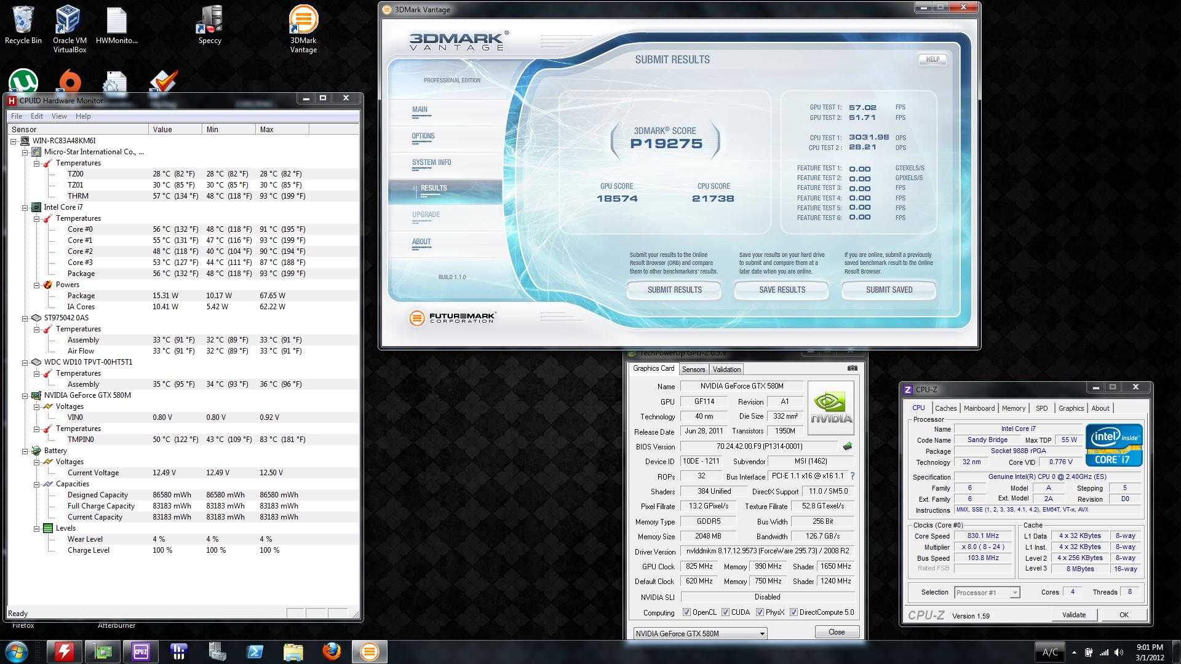Click the volume speaker tray icon
The height and width of the screenshot is (664, 1181).
tap(1119, 652)
